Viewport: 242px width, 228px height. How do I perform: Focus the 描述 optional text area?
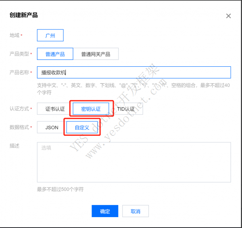tap(134, 162)
